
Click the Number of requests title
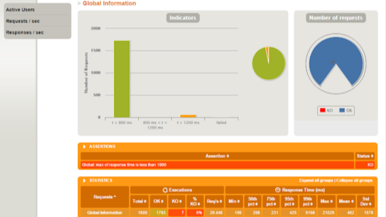(x=336, y=18)
